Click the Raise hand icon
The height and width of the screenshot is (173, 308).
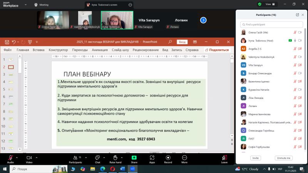point(115,158)
